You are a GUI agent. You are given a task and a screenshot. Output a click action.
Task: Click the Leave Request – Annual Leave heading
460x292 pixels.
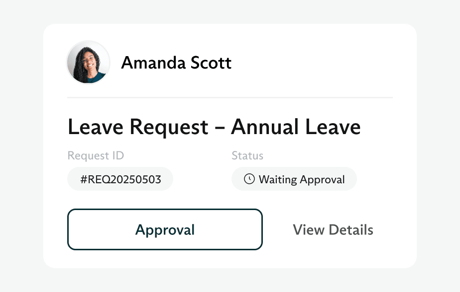(214, 128)
